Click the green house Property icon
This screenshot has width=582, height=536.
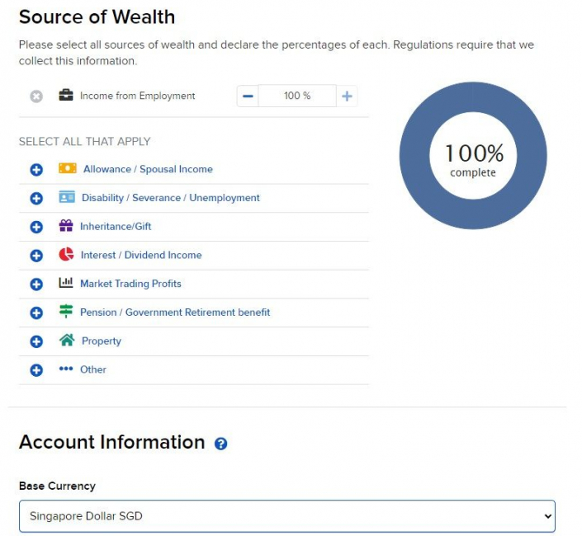[67, 340]
